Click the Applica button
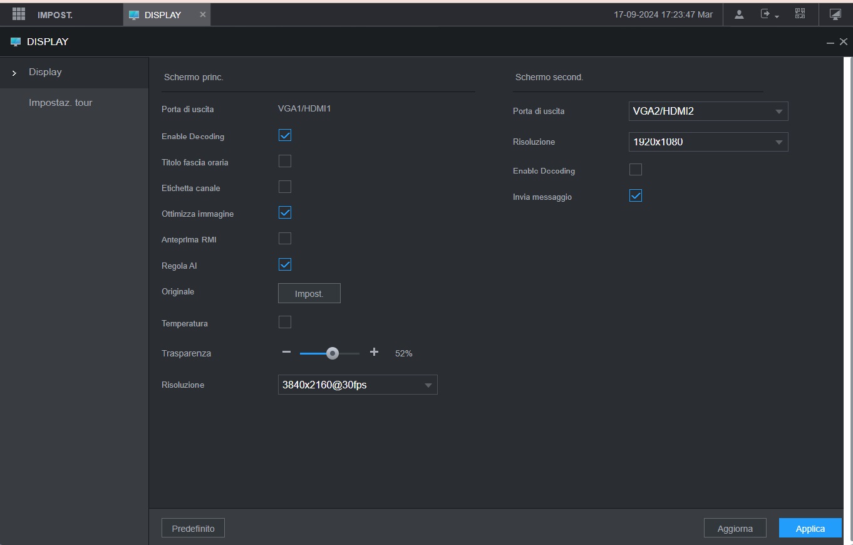 pos(810,528)
